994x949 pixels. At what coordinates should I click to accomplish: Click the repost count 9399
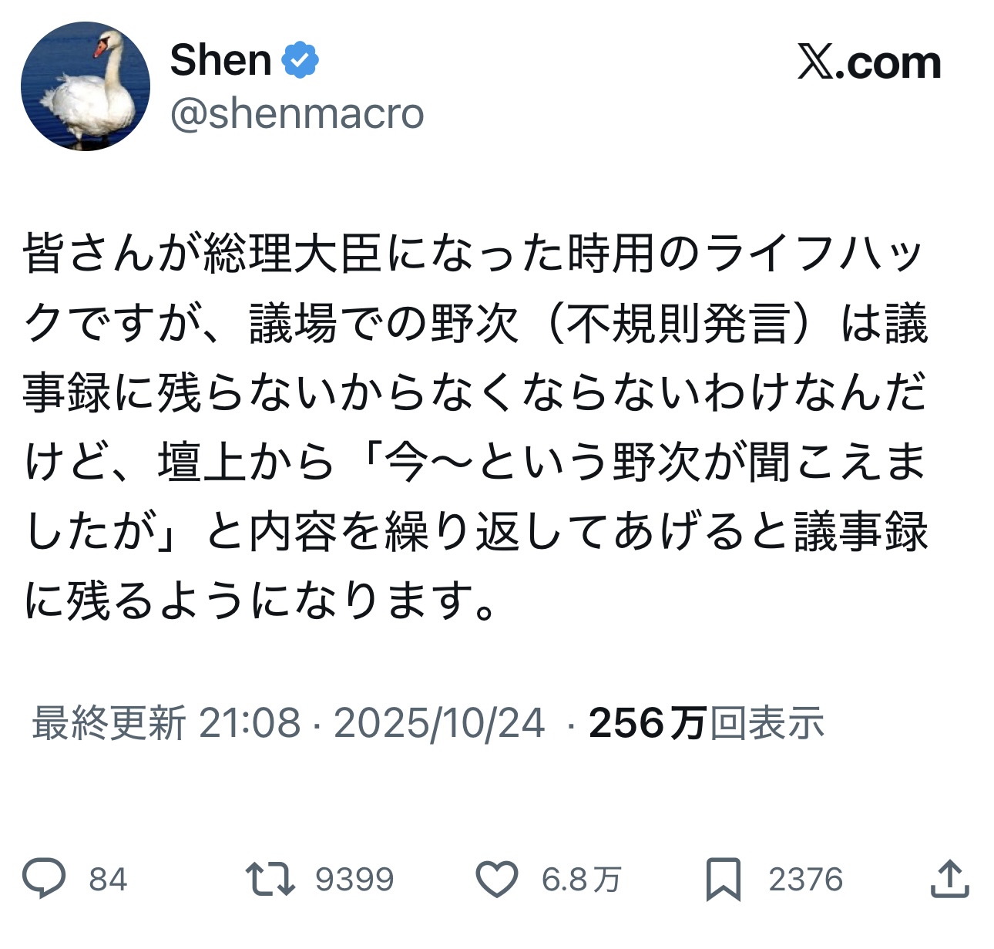pos(354,880)
